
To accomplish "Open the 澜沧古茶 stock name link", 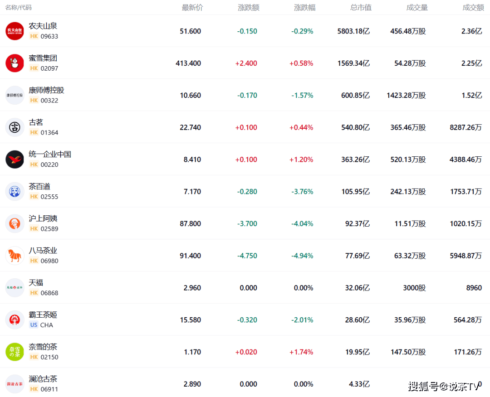I will click(x=43, y=379).
